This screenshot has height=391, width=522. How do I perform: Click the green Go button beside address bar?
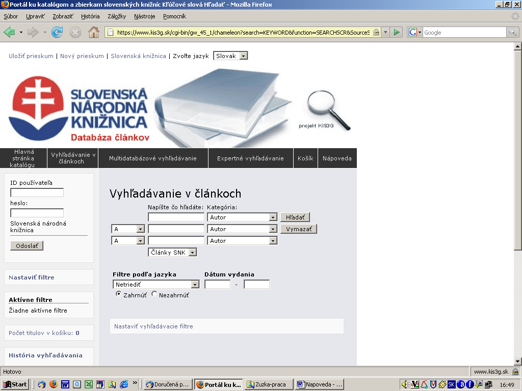coord(397,32)
